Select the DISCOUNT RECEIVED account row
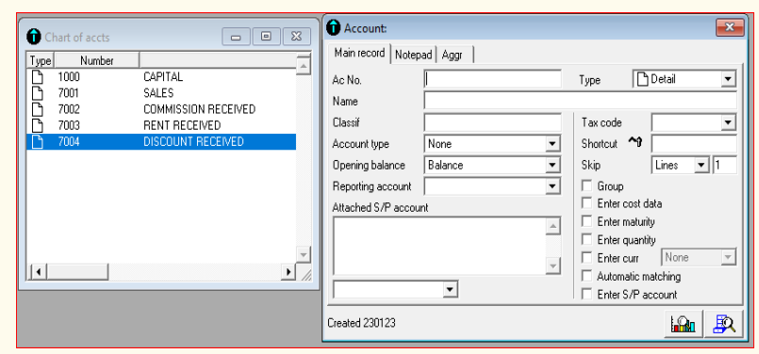The width and height of the screenshot is (759, 354). pos(161,142)
